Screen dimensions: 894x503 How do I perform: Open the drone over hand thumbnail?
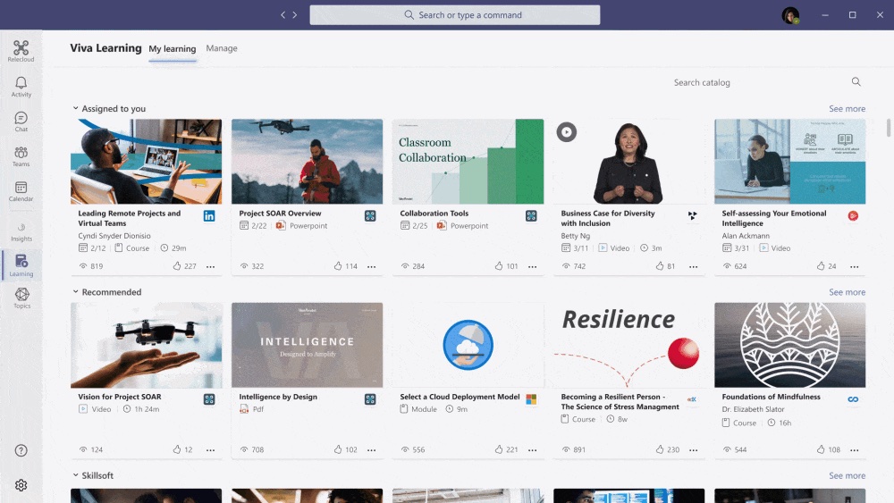coord(146,345)
